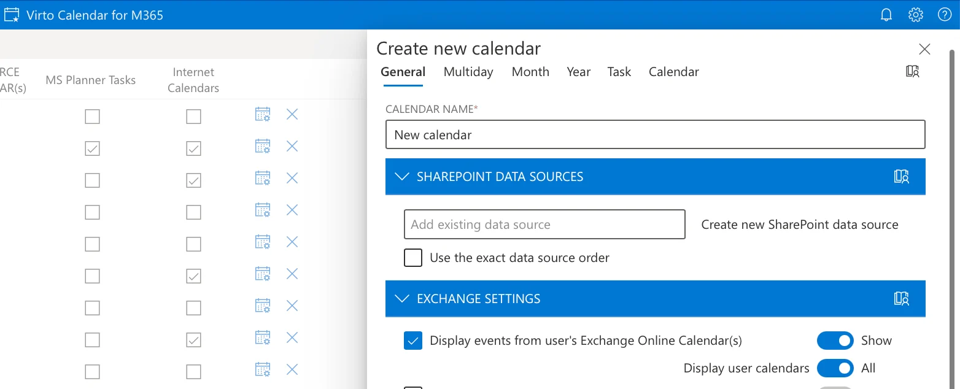Open Exchange Settings help guide icon
This screenshot has width=960, height=389.
point(902,299)
